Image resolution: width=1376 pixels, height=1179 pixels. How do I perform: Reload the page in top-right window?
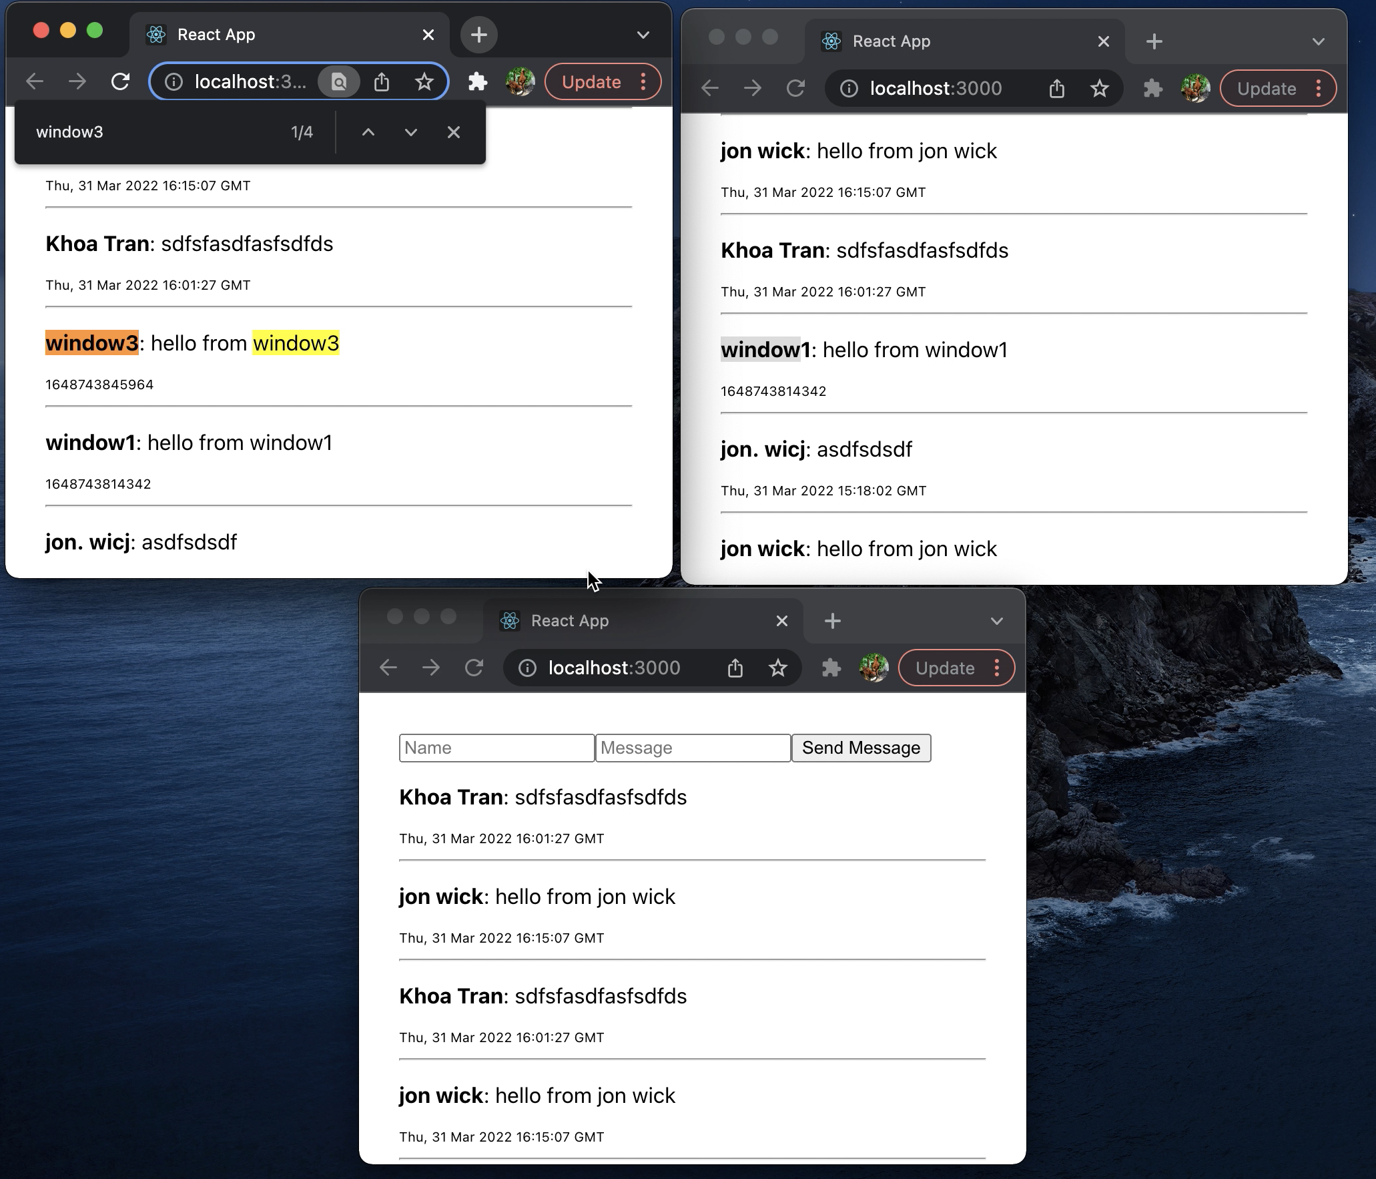point(795,89)
